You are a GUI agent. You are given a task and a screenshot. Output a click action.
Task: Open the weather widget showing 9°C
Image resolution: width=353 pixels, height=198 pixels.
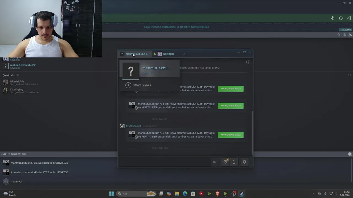click(10, 194)
